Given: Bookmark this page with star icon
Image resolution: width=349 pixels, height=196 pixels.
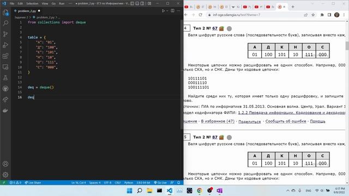Looking at the screenshot, I should click(x=313, y=15).
